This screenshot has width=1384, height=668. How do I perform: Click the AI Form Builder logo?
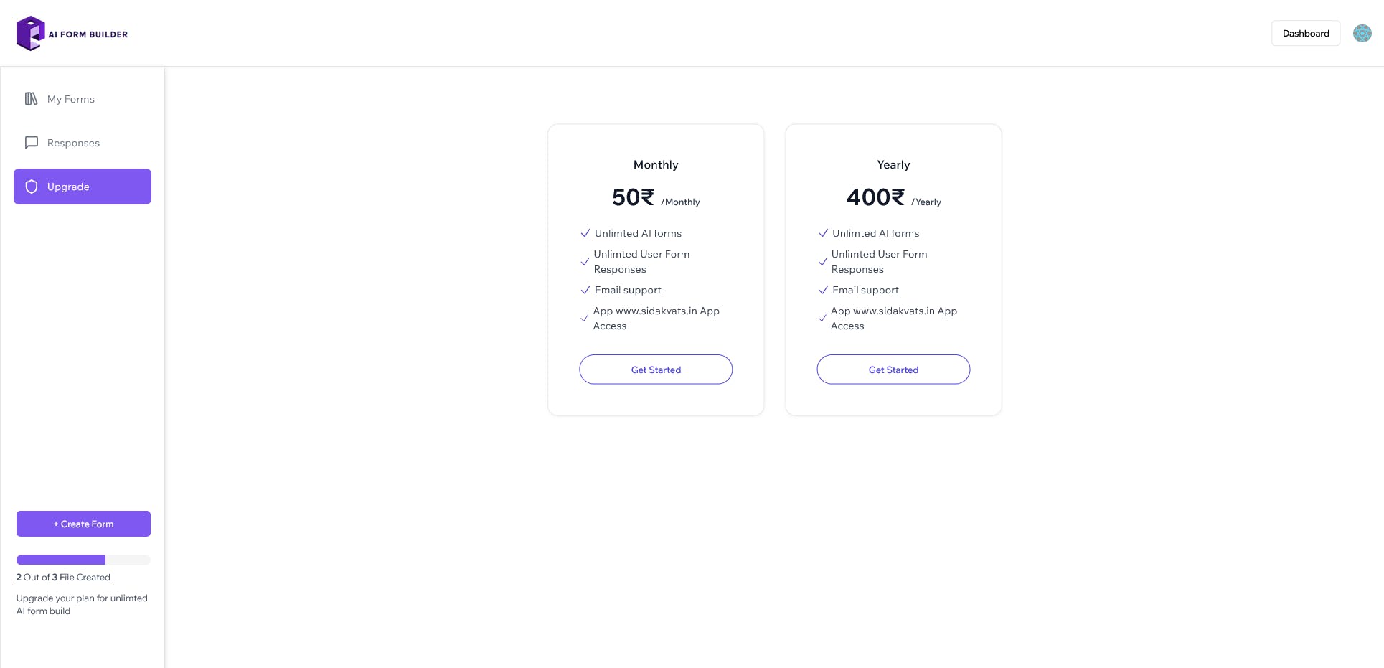coord(72,34)
